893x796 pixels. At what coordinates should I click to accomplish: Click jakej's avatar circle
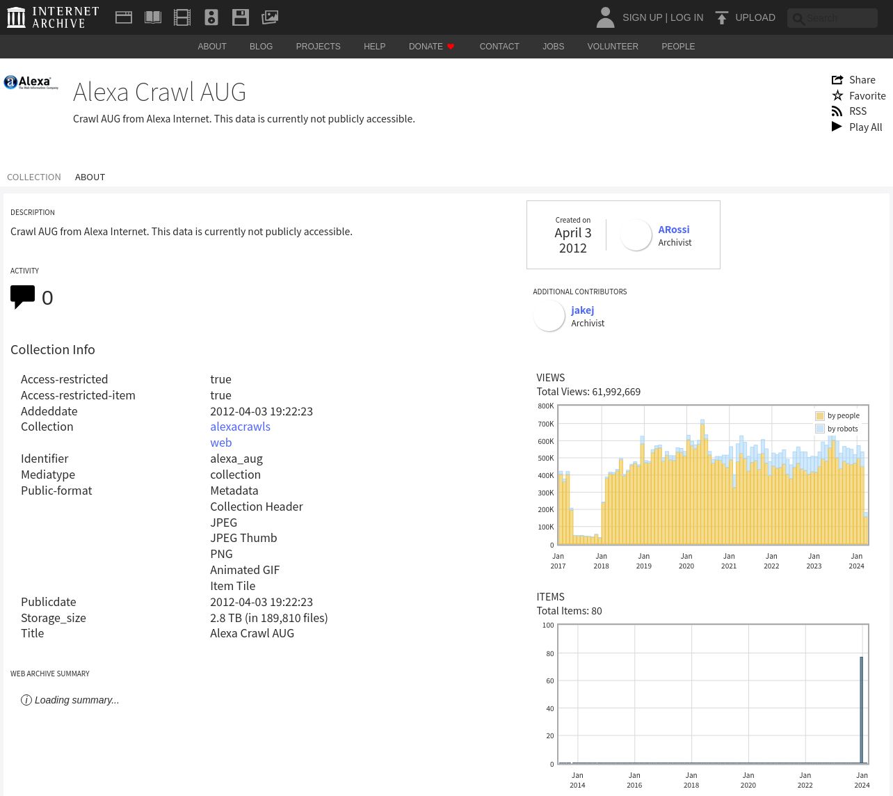pyautogui.click(x=549, y=316)
